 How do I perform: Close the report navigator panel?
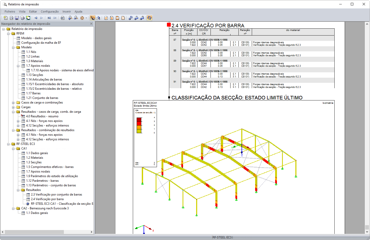tap(91, 24)
